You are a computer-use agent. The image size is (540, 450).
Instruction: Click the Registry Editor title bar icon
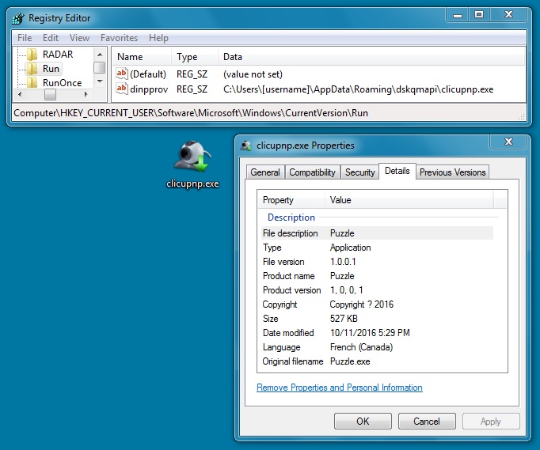coord(18,18)
